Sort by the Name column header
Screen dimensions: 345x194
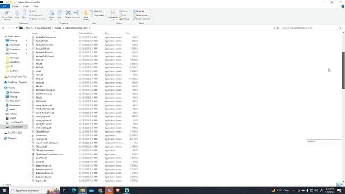[x=34, y=33]
